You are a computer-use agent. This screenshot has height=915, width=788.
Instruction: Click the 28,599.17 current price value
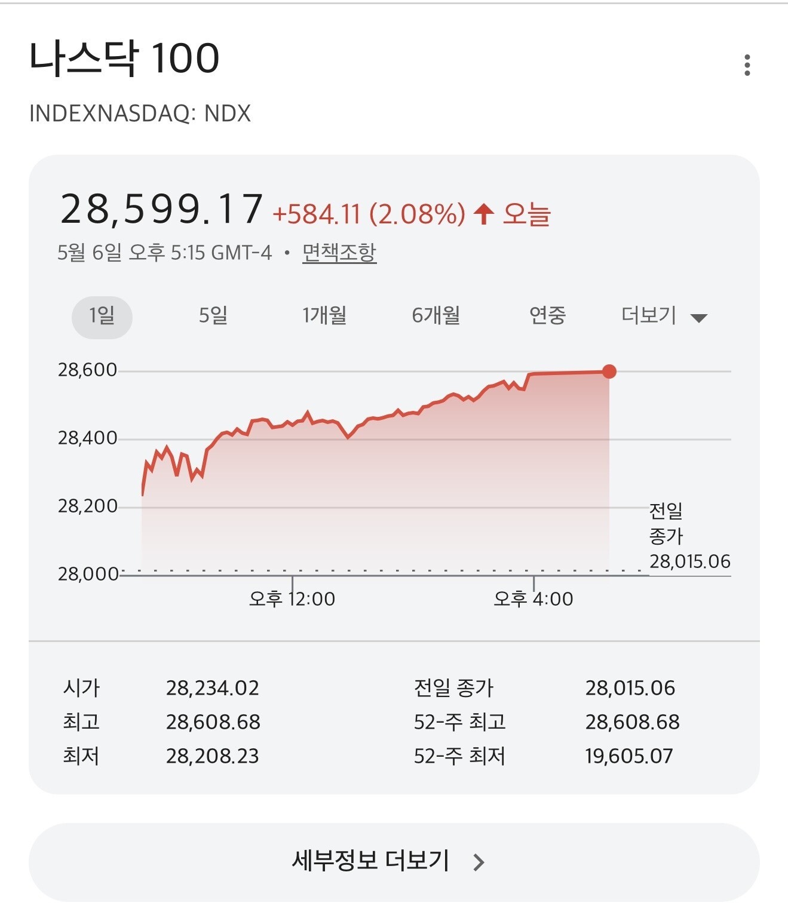click(162, 209)
